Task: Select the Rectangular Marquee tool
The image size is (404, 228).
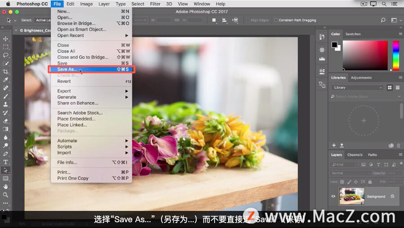Action: click(x=5, y=47)
